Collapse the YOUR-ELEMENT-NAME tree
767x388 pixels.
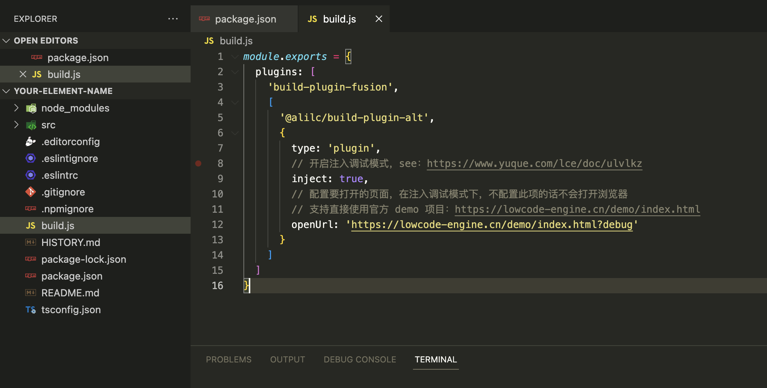click(x=6, y=91)
